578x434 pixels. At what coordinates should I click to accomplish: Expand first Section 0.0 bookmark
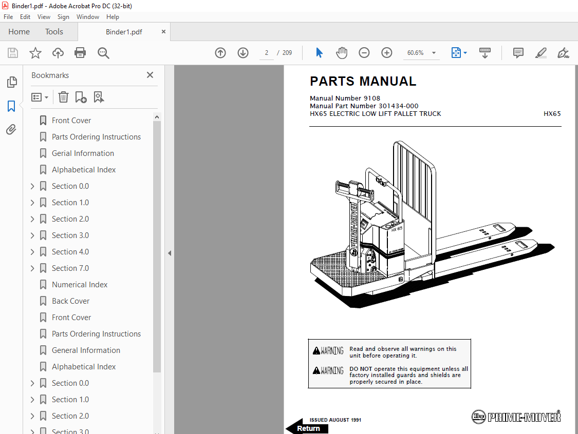[32, 186]
